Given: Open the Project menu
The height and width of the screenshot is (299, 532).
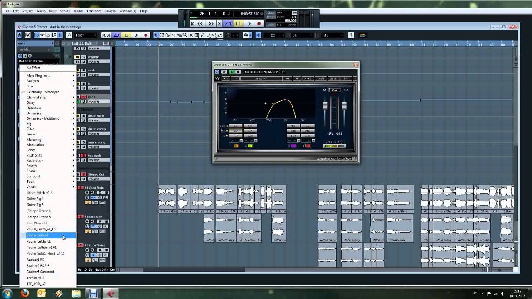Looking at the screenshot, I should coord(27,11).
